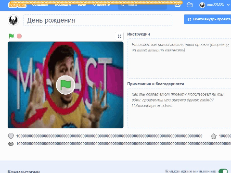Click the large green flag overlay on stage
The height and width of the screenshot is (173, 231).
(x=65, y=85)
